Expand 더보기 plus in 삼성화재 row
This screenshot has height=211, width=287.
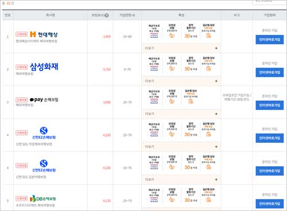point(216,81)
